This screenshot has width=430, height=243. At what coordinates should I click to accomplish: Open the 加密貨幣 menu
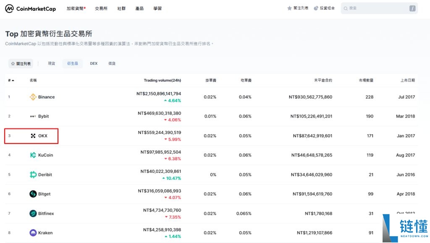pyautogui.click(x=76, y=8)
